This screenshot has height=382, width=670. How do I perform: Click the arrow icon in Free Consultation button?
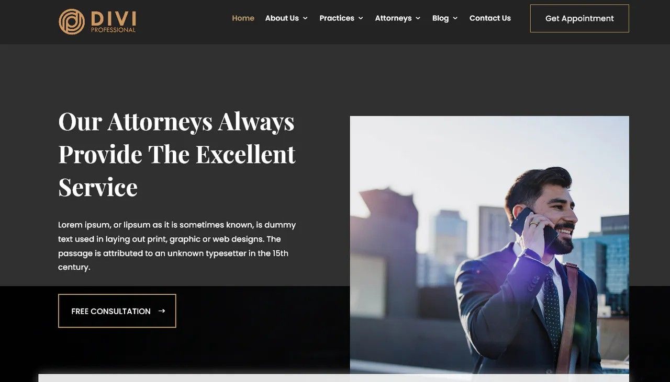[162, 311]
